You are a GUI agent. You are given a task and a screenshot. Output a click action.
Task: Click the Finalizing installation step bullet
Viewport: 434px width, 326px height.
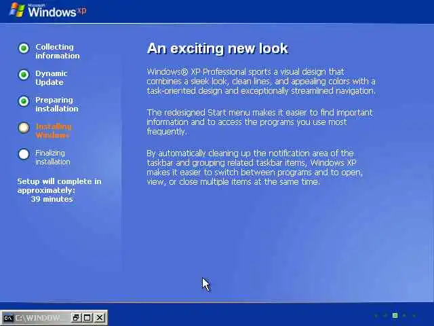(24, 154)
